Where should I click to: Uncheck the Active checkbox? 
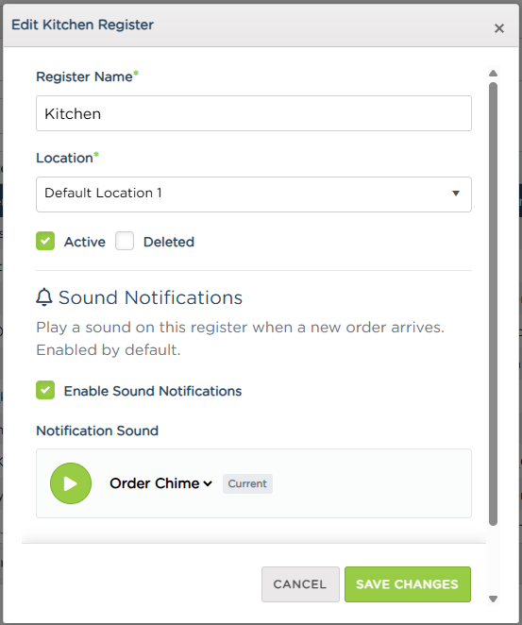pyautogui.click(x=45, y=241)
